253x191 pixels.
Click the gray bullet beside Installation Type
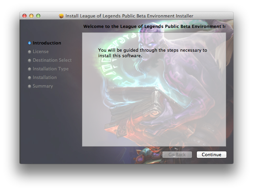[x=29, y=69]
